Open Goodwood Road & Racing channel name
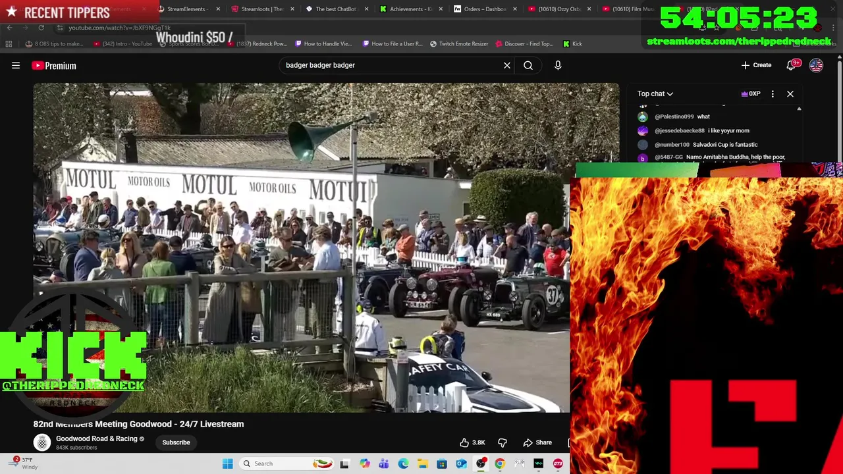Image resolution: width=843 pixels, height=474 pixels. tap(97, 438)
